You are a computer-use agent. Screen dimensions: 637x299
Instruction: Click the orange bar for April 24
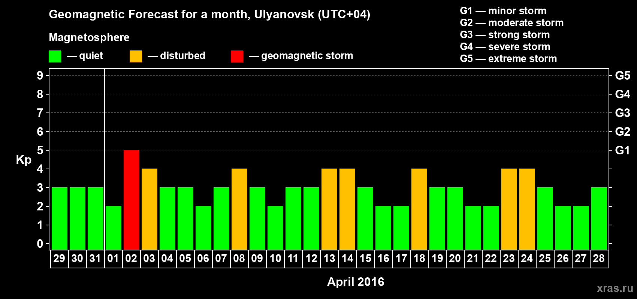[527, 209]
